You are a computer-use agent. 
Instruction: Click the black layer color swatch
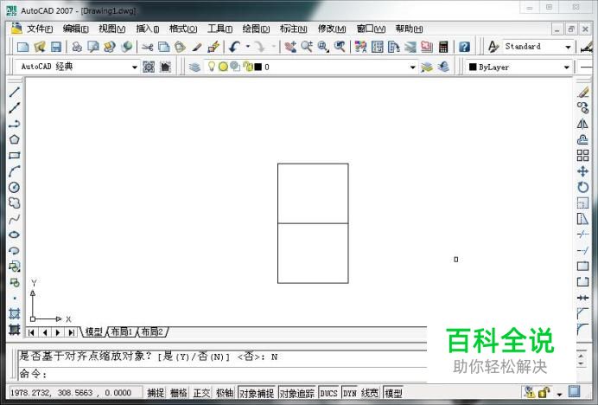coord(258,67)
